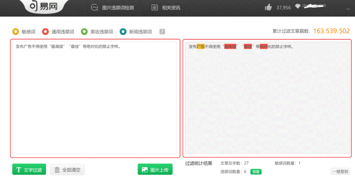Image resolution: width=355 pixels, height=179 pixels.
Task: Click the like count 37,956
Action: pos(284,8)
